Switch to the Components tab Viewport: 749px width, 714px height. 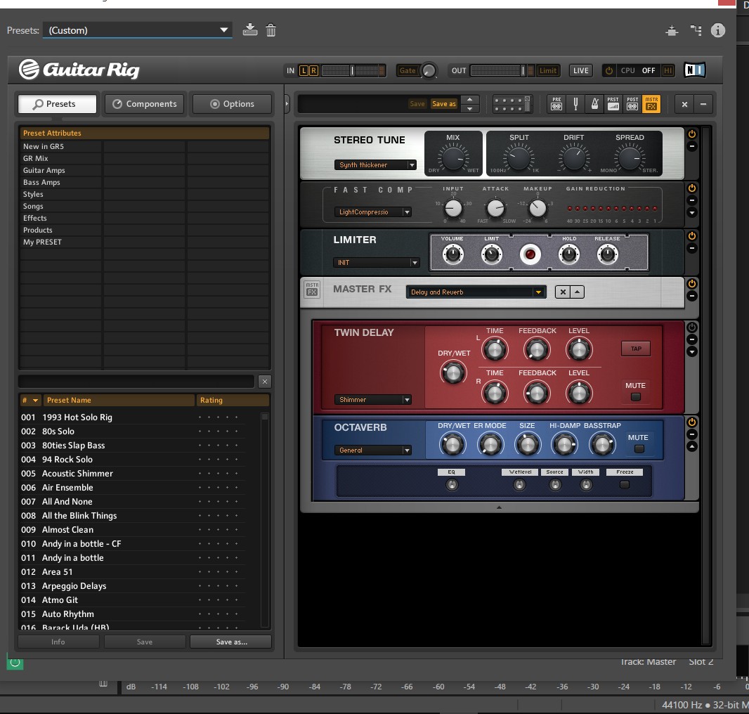[x=145, y=104]
